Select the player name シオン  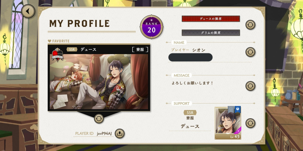[x=199, y=50]
